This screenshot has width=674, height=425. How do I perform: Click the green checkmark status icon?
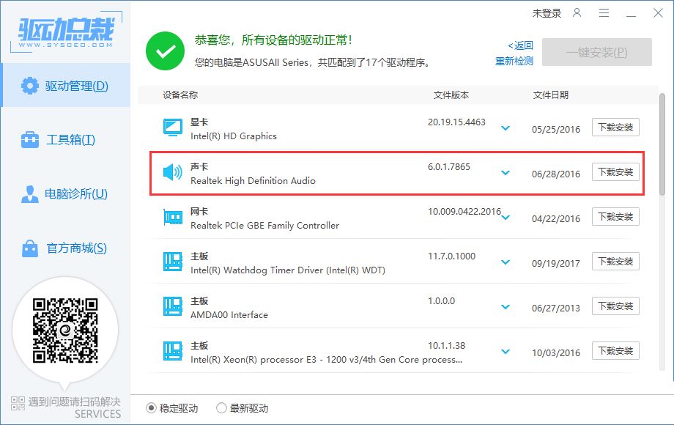point(165,51)
